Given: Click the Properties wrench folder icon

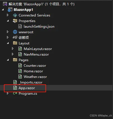Looking at the screenshot, I should click(15, 21).
